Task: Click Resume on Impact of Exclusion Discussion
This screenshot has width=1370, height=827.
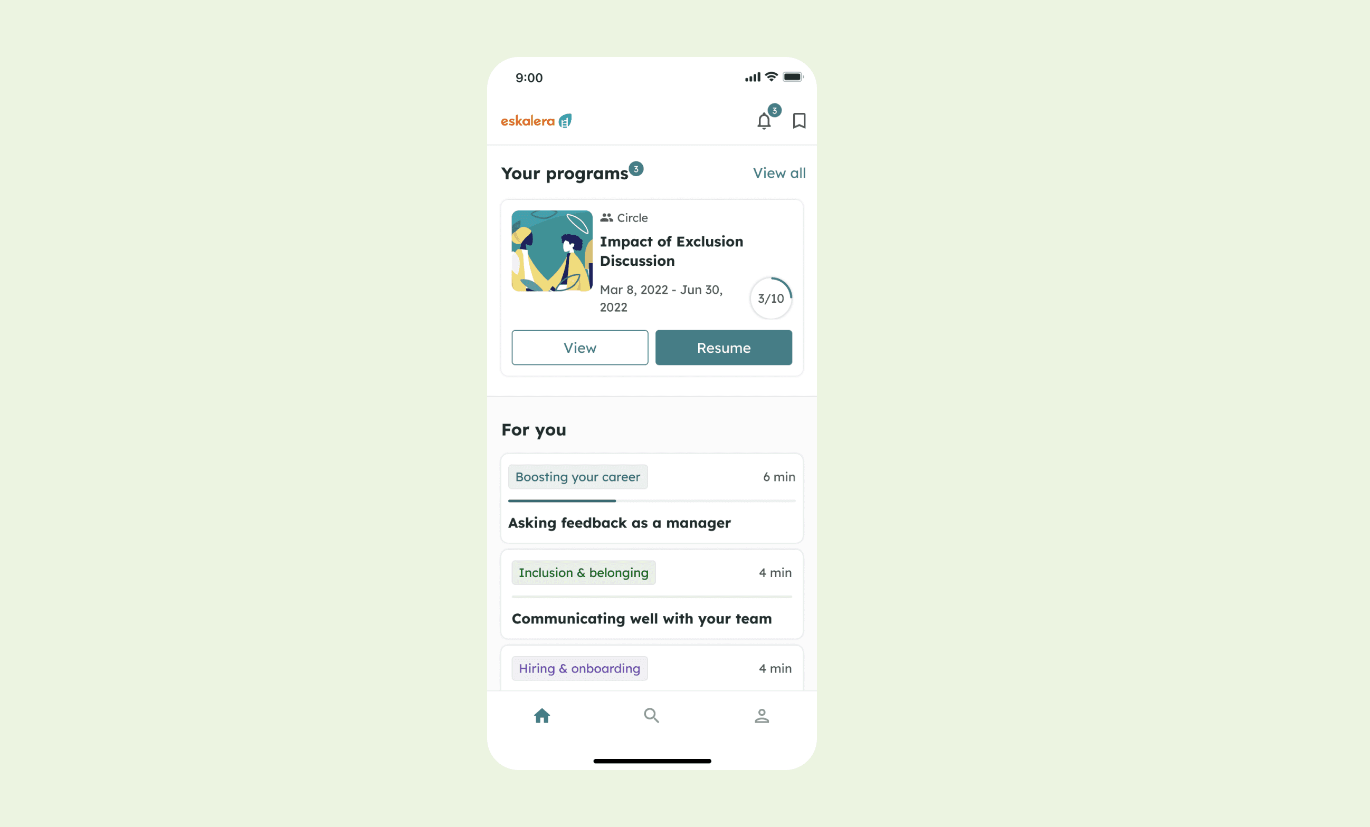Action: pos(723,347)
